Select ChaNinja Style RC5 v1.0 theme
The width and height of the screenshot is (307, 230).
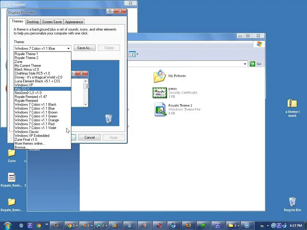click(x=43, y=73)
